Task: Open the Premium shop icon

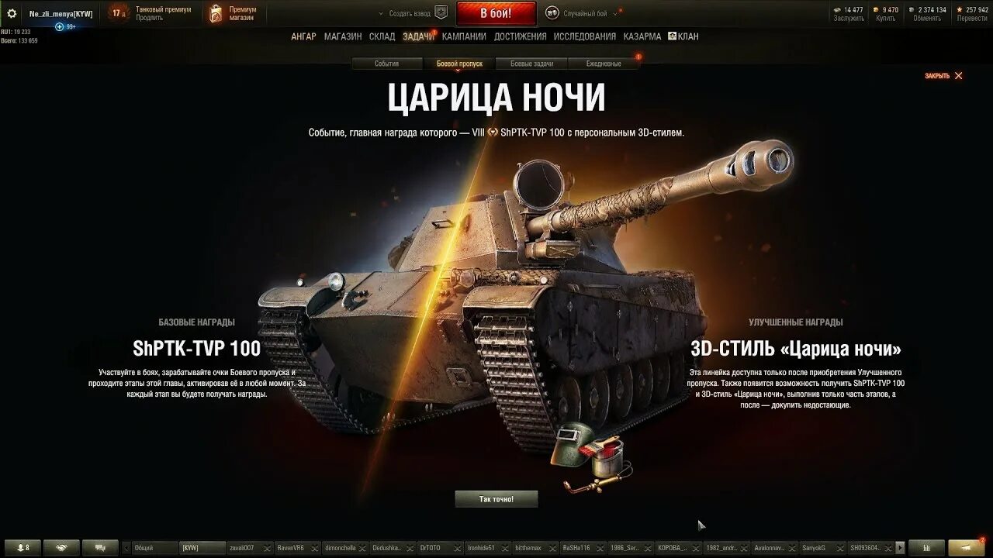Action: tap(216, 13)
